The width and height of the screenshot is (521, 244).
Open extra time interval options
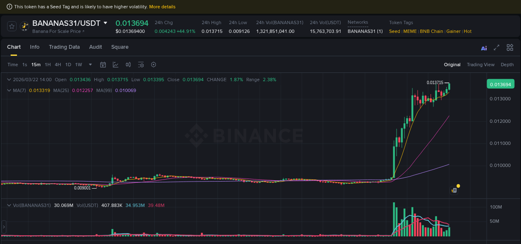[x=90, y=65]
